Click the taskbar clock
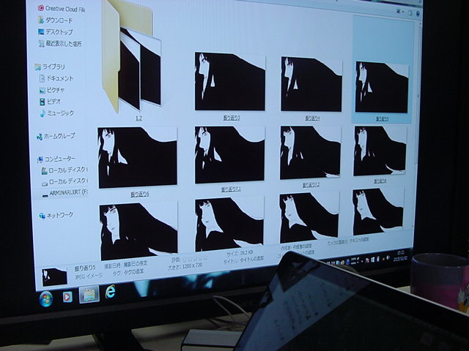The image size is (469, 351). 401,256
